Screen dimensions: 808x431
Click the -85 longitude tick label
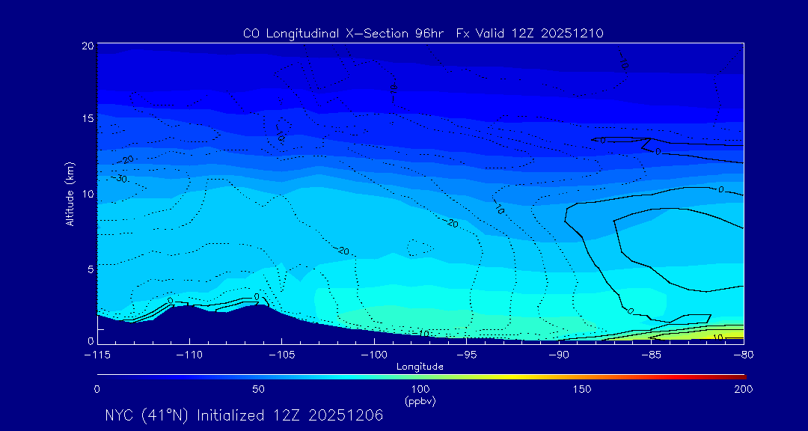click(652, 355)
